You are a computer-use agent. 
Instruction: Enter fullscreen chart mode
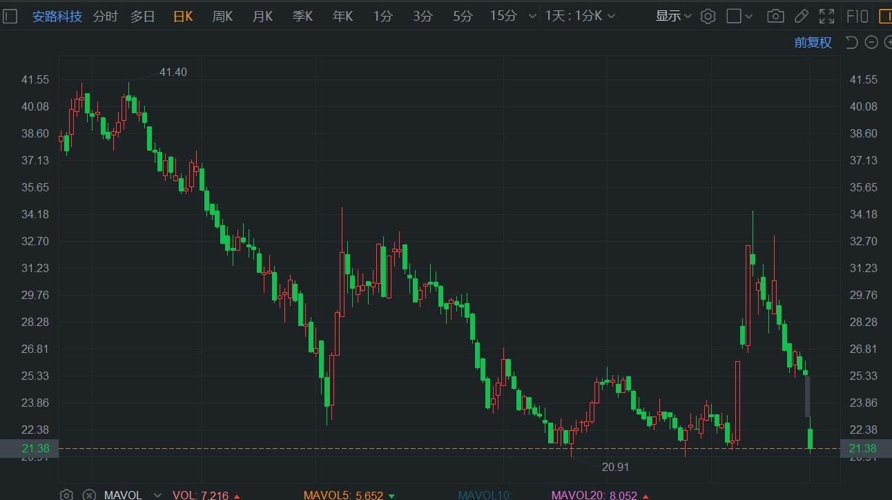pos(826,16)
